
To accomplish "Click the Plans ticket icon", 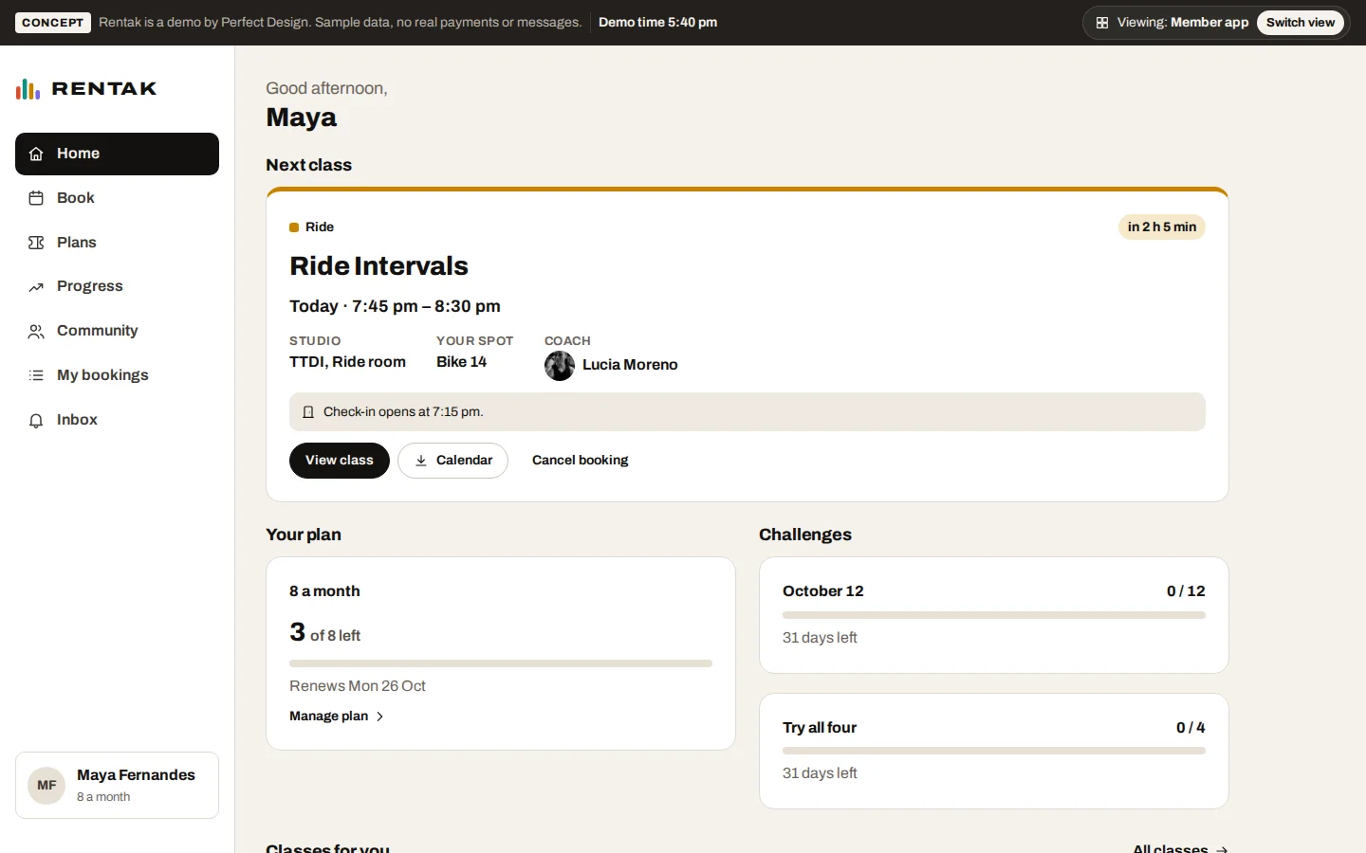I will click(36, 243).
